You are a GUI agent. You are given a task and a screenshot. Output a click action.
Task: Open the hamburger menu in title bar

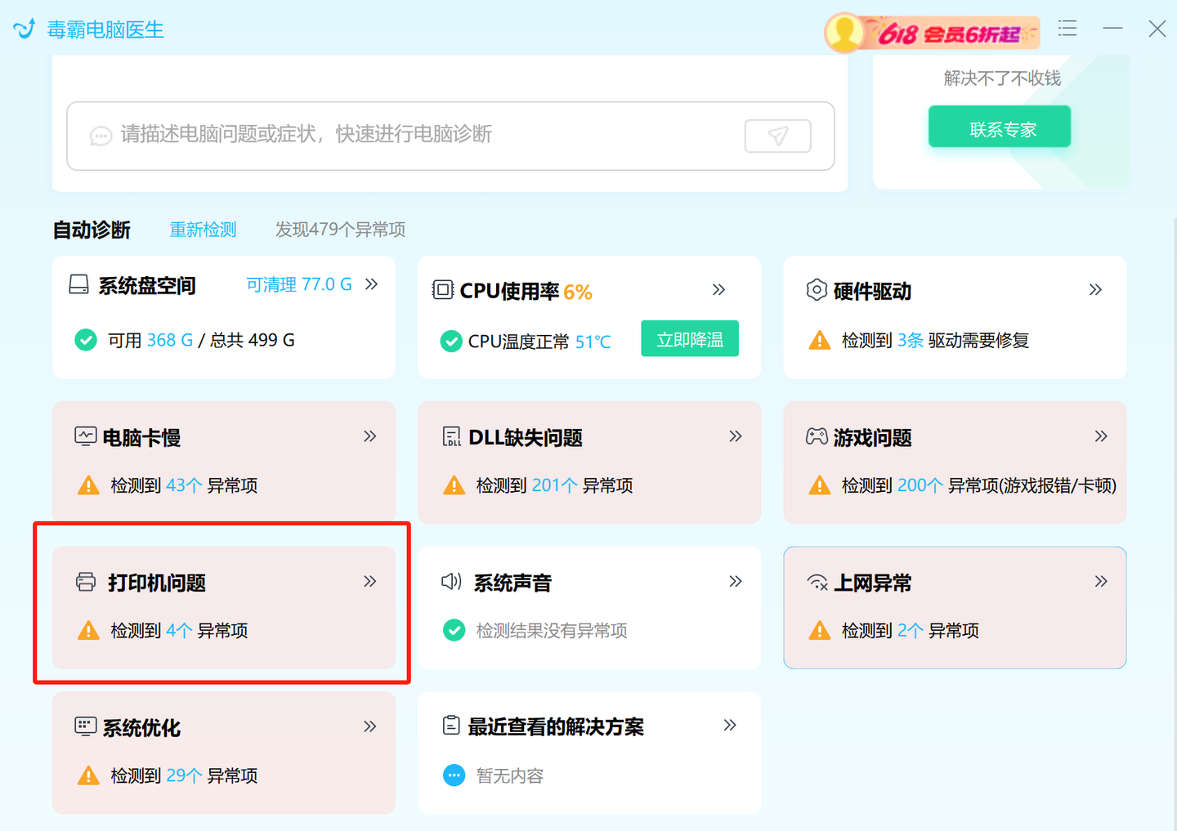[x=1067, y=29]
